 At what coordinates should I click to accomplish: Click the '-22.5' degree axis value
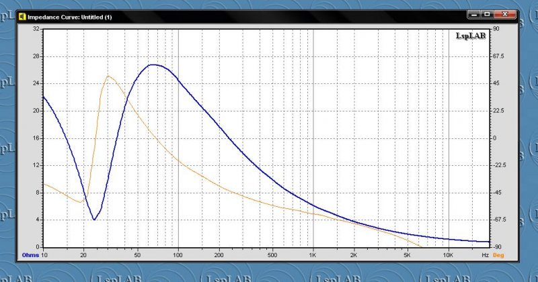(x=499, y=165)
